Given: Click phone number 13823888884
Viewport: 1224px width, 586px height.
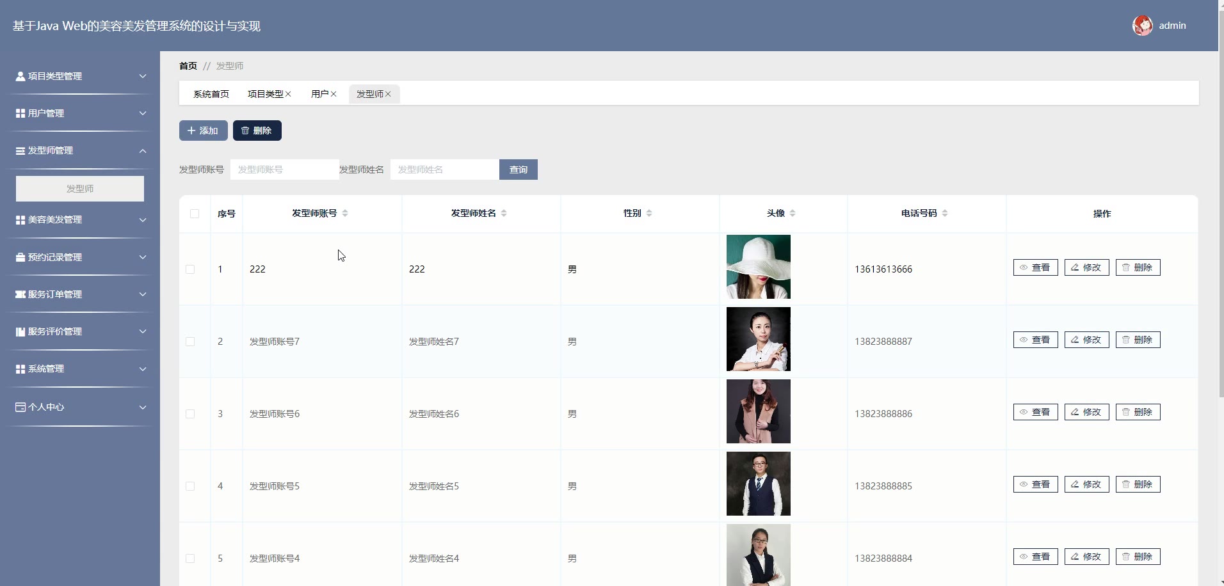Looking at the screenshot, I should (x=883, y=558).
